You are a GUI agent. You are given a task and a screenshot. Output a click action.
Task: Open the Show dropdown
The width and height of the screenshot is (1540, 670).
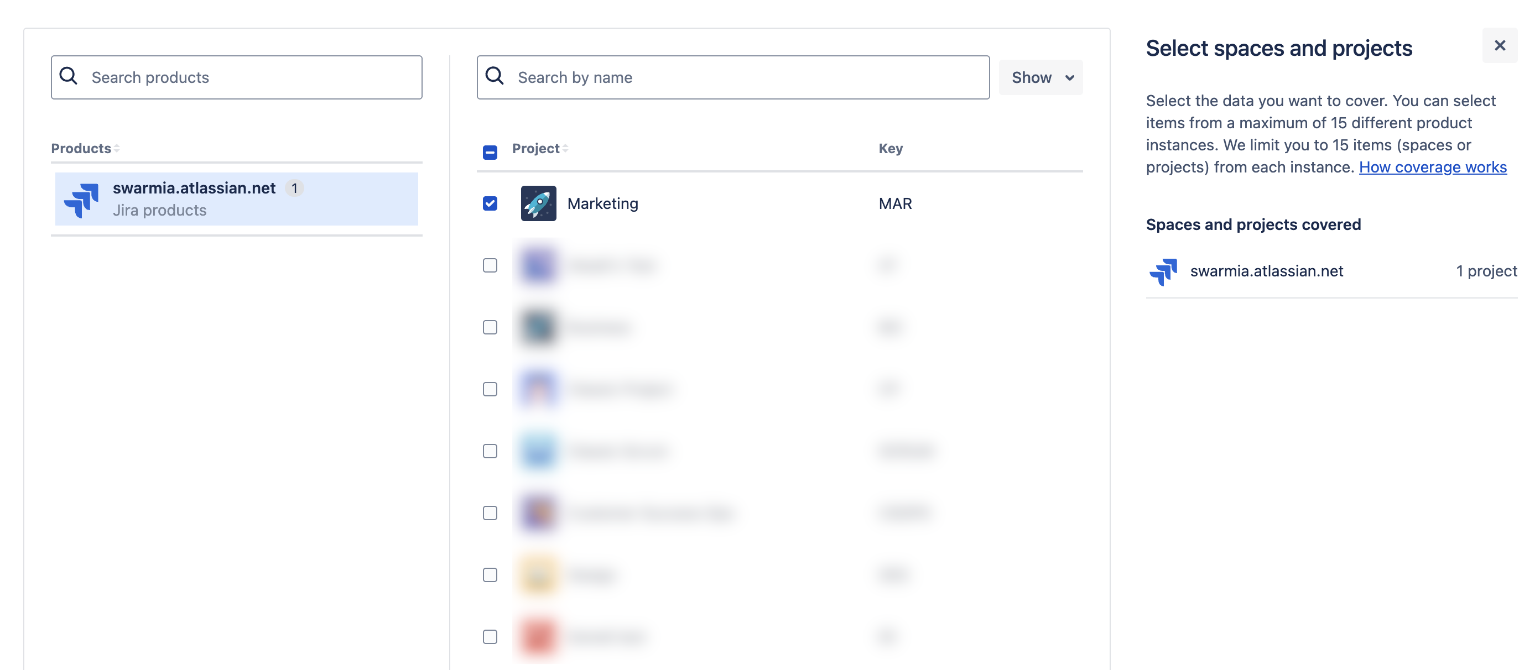point(1040,77)
